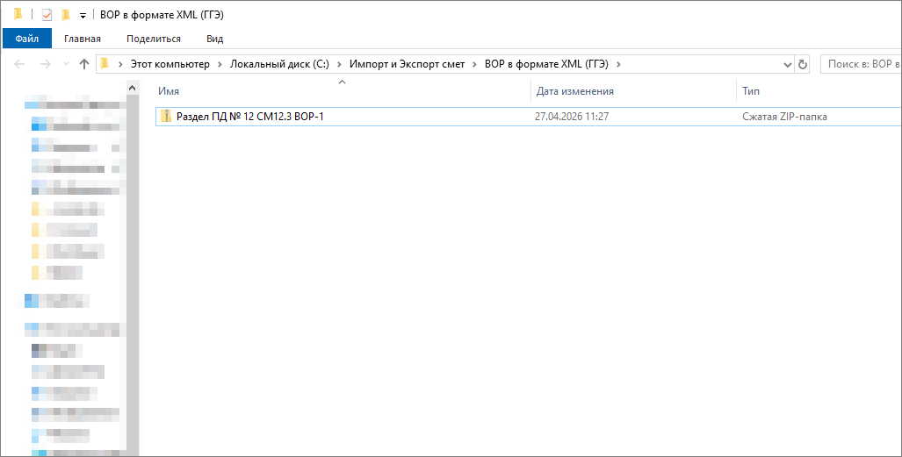Click the Back navigation arrow
902x457 pixels.
[x=19, y=64]
